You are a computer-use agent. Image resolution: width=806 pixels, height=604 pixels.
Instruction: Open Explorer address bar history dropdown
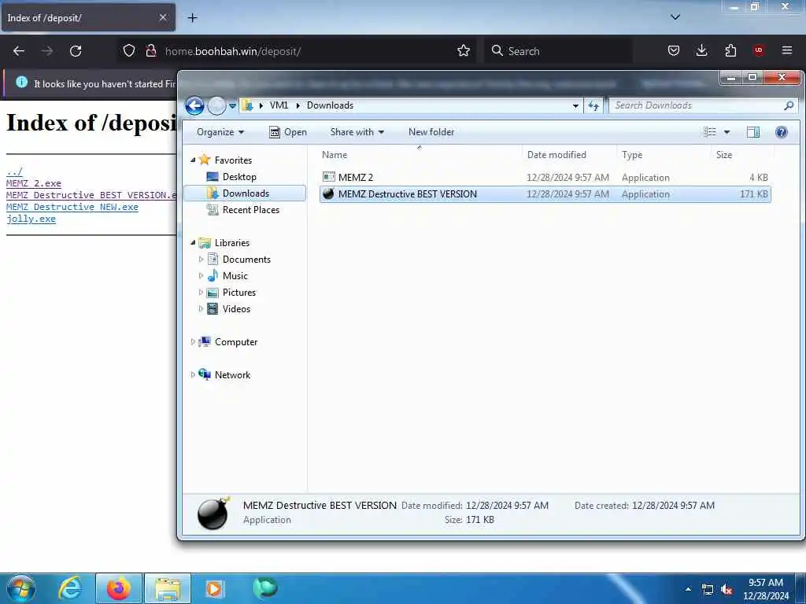(575, 106)
